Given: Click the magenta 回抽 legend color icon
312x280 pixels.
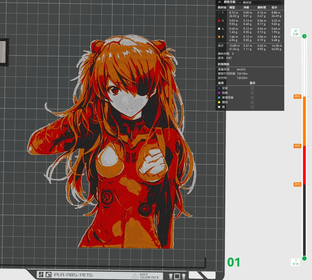Looking at the screenshot, I should pos(219,93).
